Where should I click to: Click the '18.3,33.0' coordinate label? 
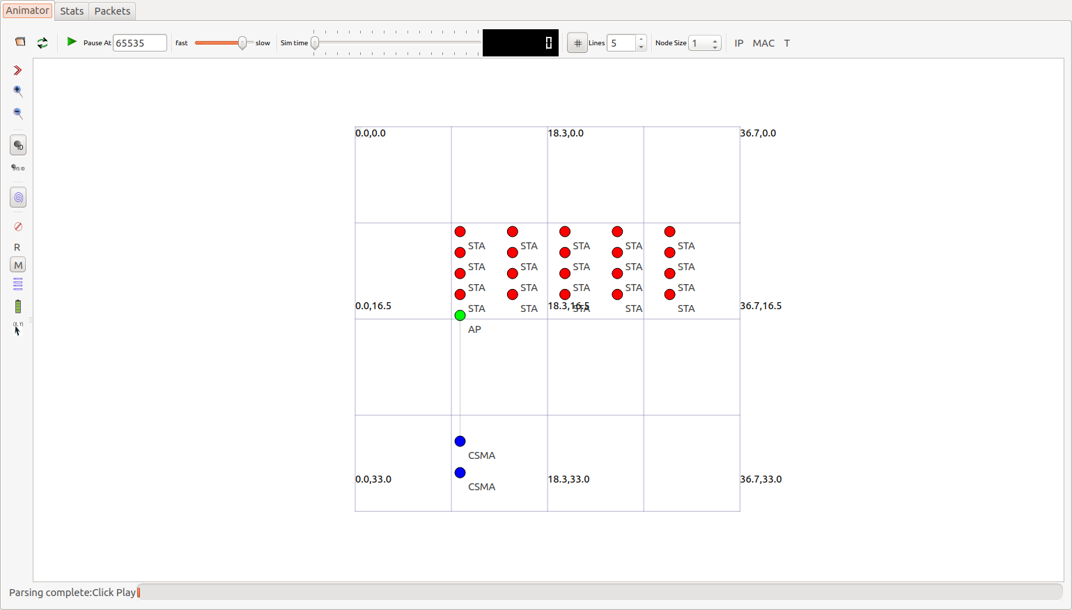[568, 479]
